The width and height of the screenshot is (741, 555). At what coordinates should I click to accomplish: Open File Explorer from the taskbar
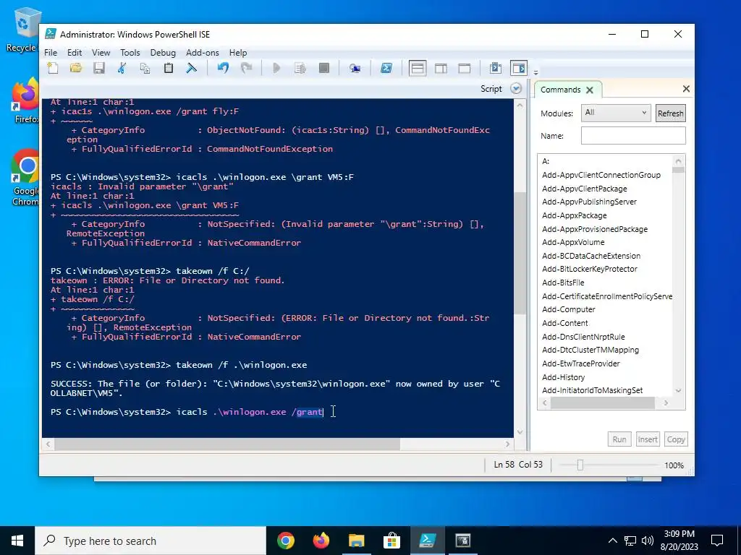click(x=356, y=541)
